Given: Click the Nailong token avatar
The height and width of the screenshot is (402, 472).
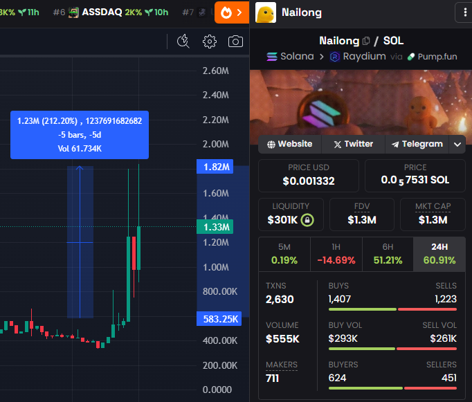Looking at the screenshot, I should click(x=266, y=12).
